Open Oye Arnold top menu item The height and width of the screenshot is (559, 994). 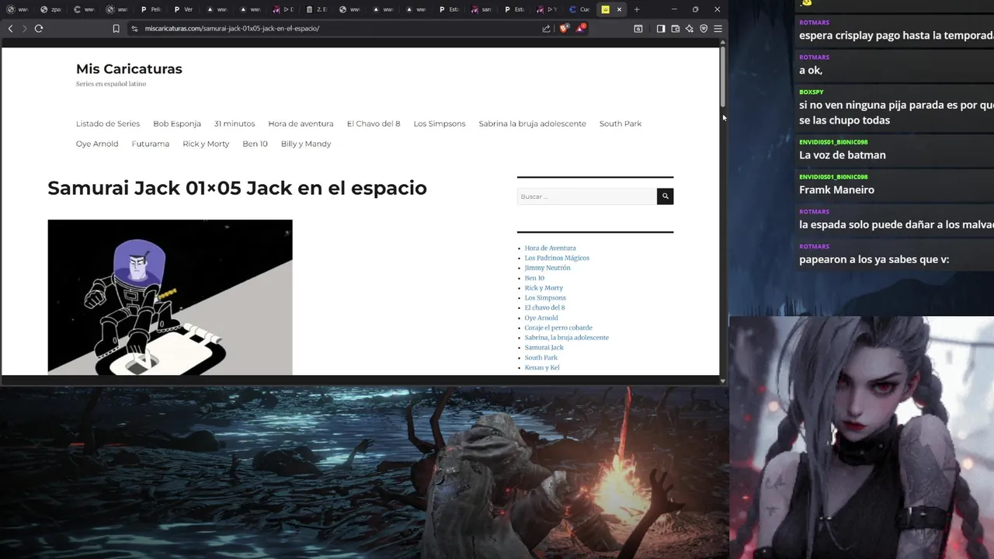[x=97, y=144]
